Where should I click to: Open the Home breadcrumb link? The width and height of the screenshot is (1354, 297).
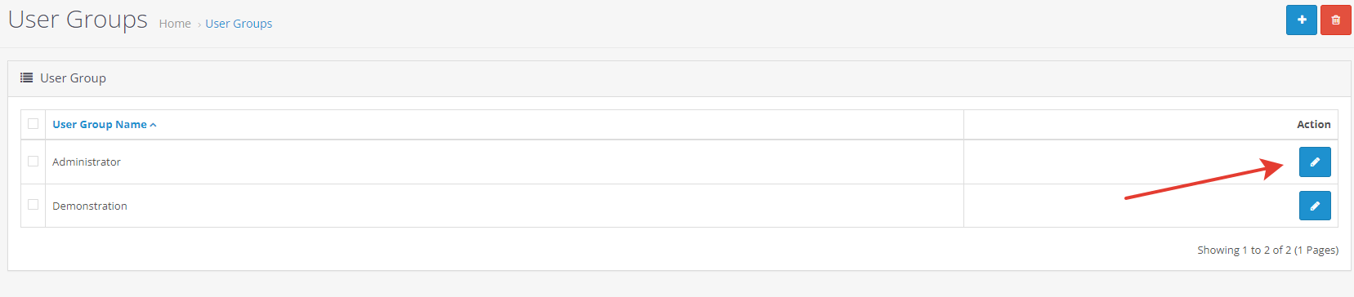point(175,24)
